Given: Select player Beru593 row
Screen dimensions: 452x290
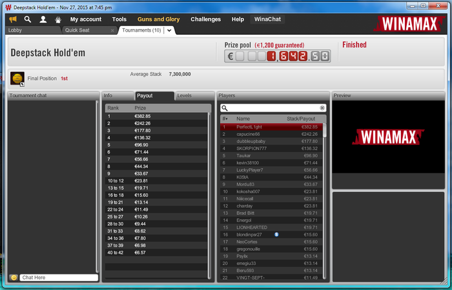Looking at the screenshot, I should (x=271, y=271).
